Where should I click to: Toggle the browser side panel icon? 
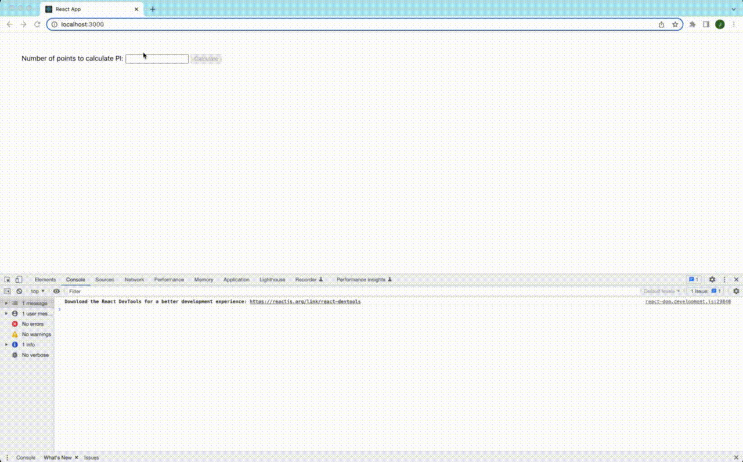706,24
